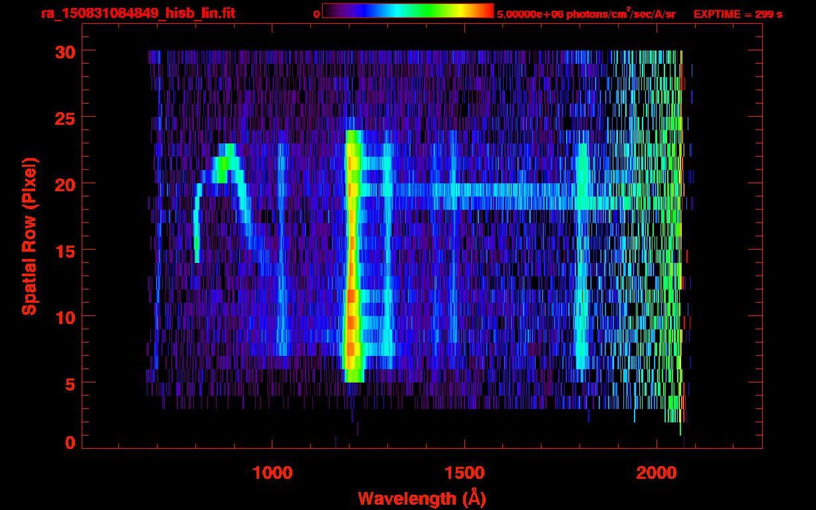Click the bright vertical emission line near 1216 Å
This screenshot has height=510, width=816.
(353, 256)
